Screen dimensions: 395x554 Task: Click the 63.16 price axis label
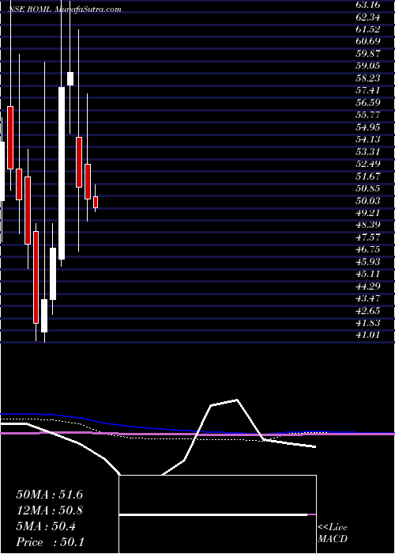coord(368,5)
